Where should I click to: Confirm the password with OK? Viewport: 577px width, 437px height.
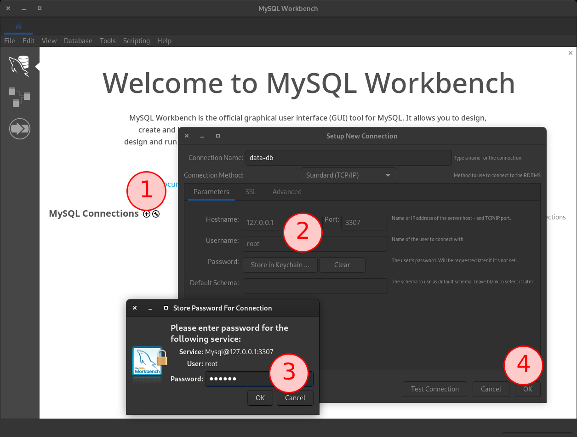(x=260, y=398)
